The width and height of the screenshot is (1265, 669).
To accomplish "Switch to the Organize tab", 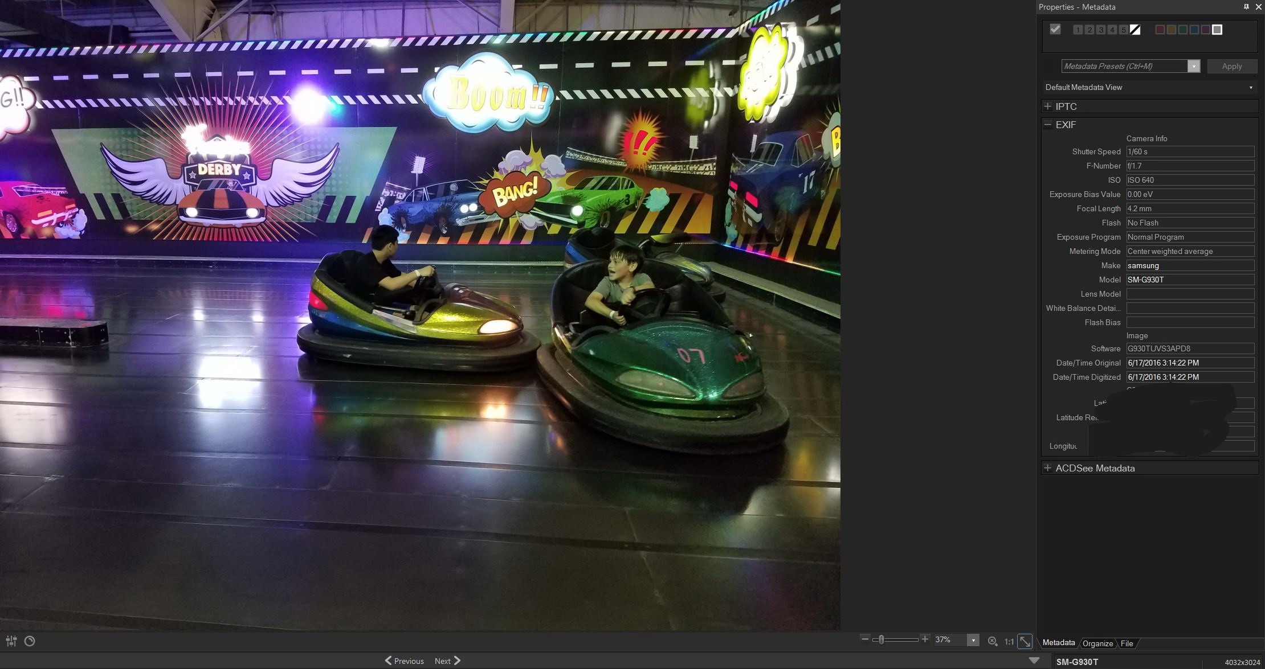I will (x=1097, y=643).
